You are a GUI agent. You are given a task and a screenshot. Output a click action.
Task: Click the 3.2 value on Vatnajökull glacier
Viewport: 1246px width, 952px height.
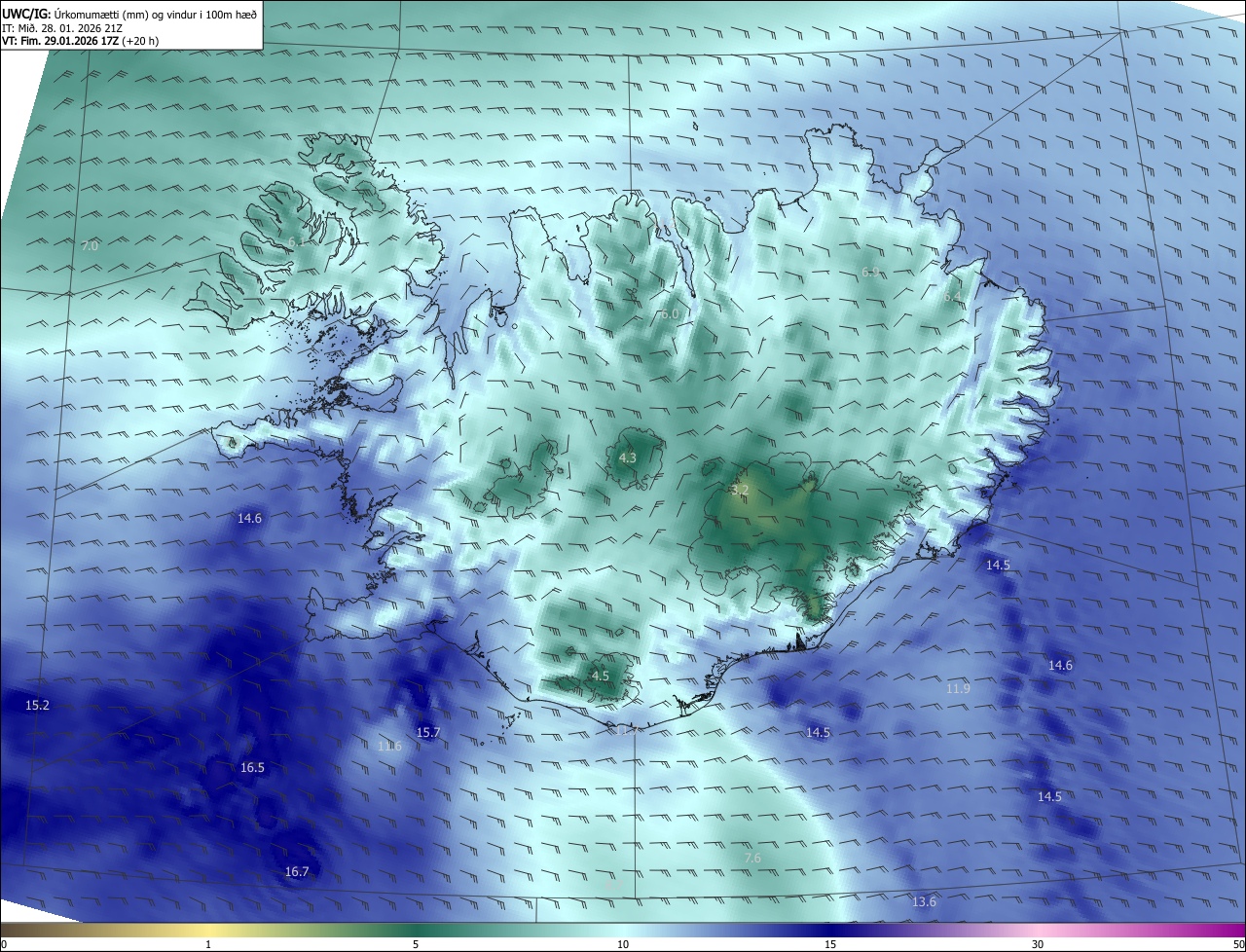pos(739,490)
